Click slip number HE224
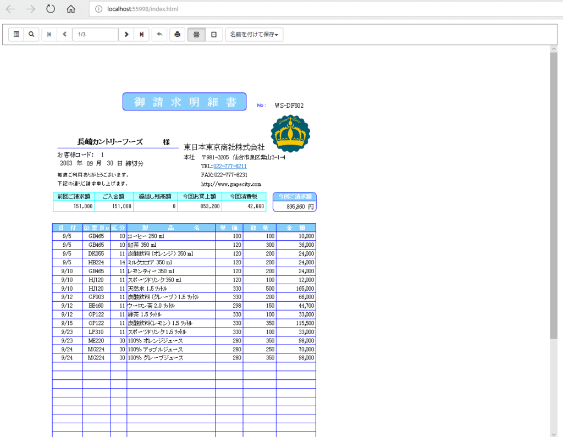Screen dimensions: 563x437 click(x=96, y=263)
